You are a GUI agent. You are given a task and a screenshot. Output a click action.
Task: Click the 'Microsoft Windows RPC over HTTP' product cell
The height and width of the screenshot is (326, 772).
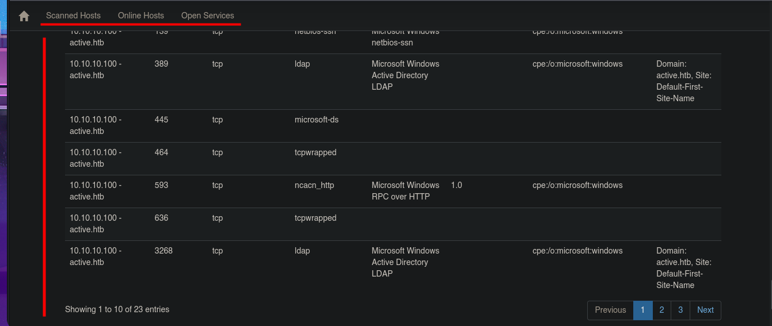coord(405,191)
